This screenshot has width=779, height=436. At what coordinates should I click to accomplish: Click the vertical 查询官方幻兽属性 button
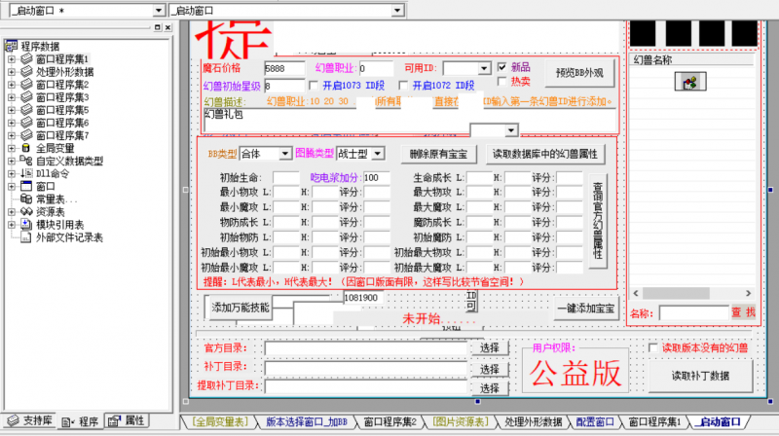(x=598, y=221)
